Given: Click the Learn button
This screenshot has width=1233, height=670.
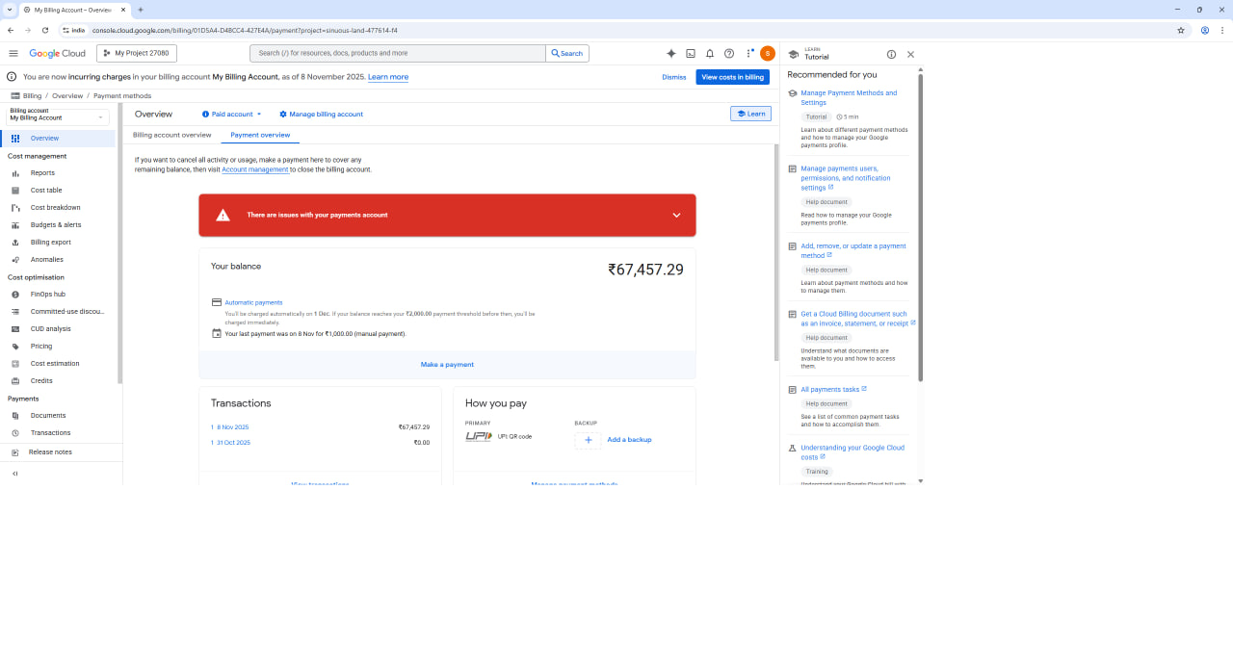Looking at the screenshot, I should click(751, 114).
